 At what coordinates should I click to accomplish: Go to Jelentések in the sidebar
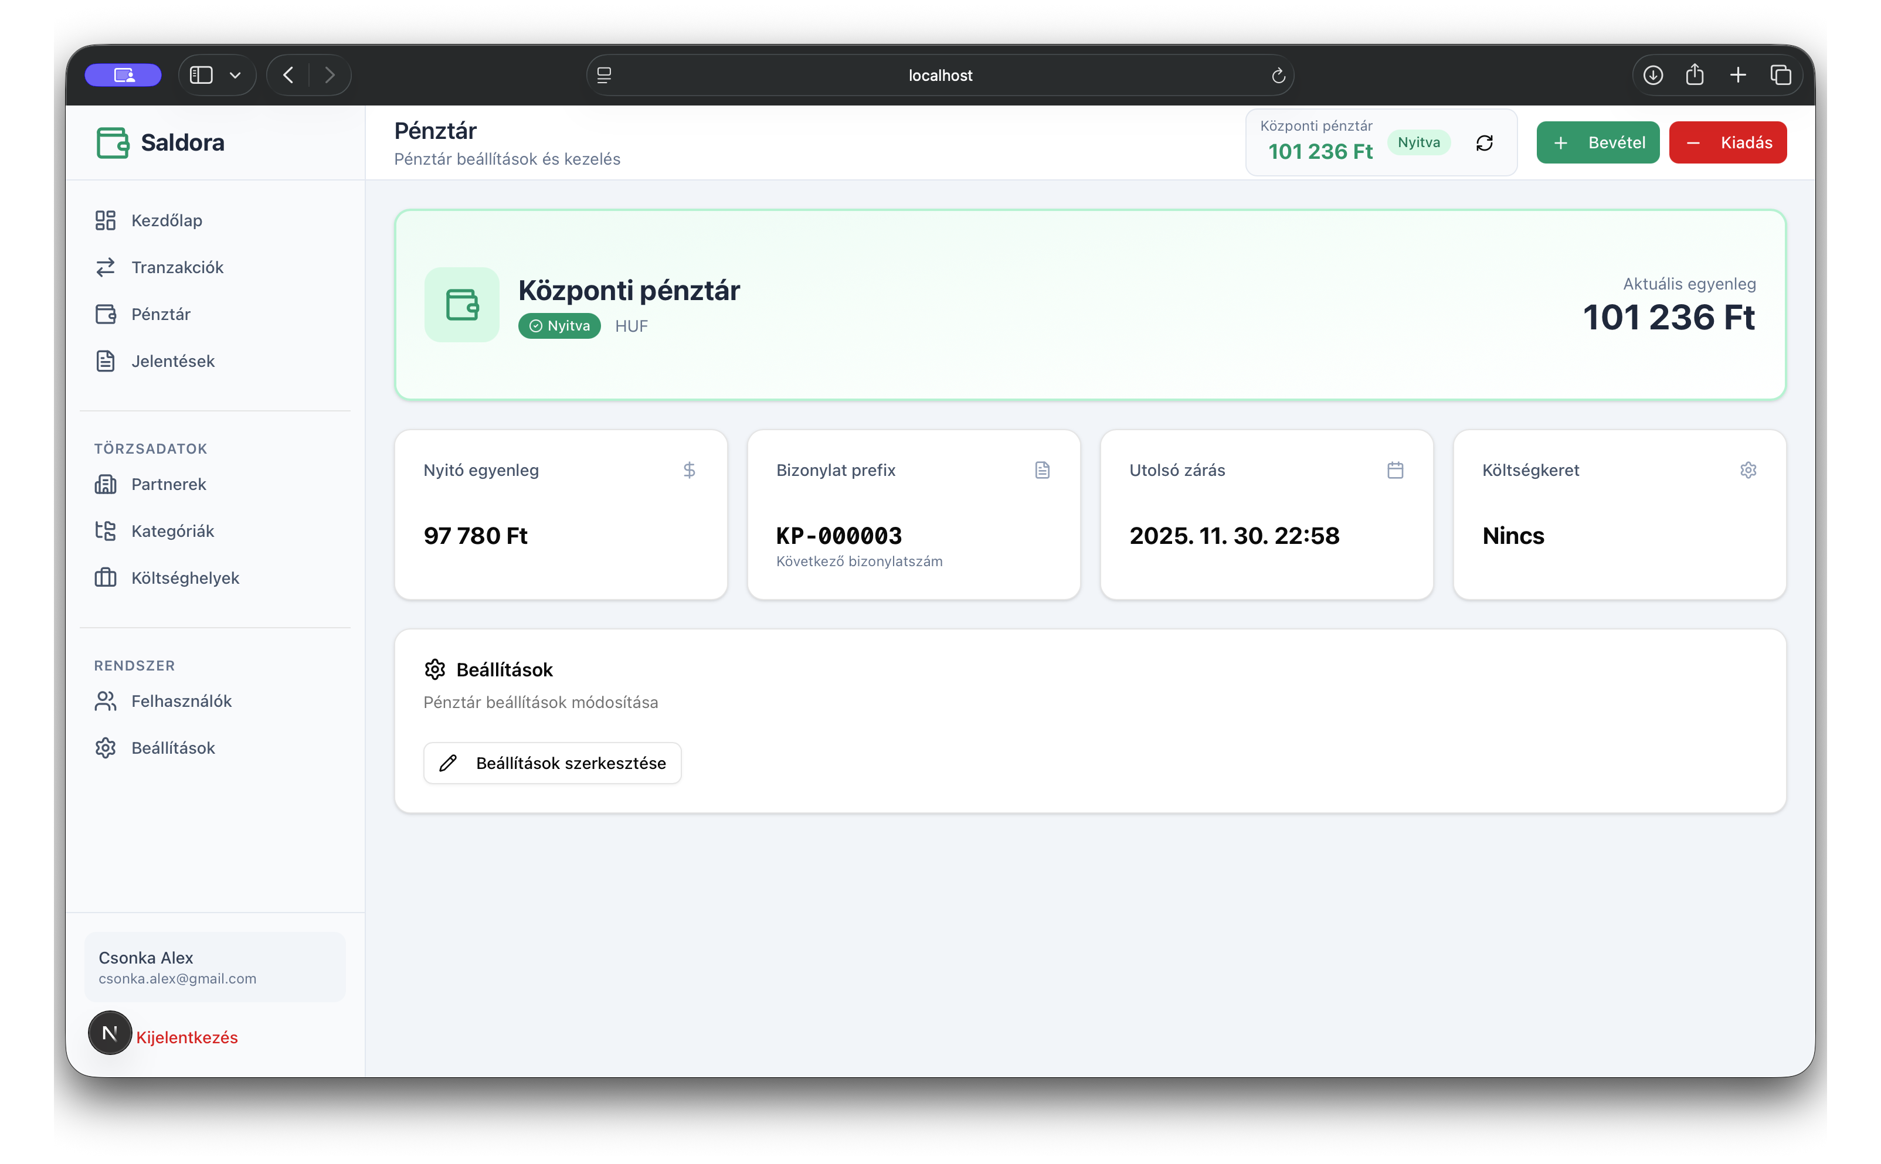coord(172,361)
